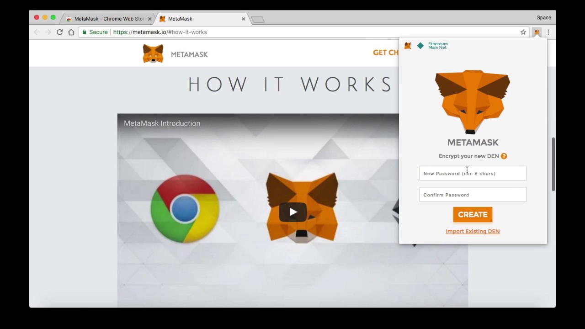Reload the current page

59,32
